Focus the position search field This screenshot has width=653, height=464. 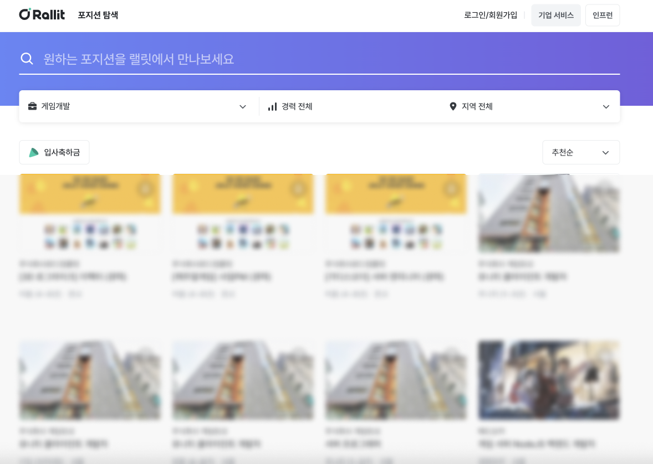click(x=319, y=59)
